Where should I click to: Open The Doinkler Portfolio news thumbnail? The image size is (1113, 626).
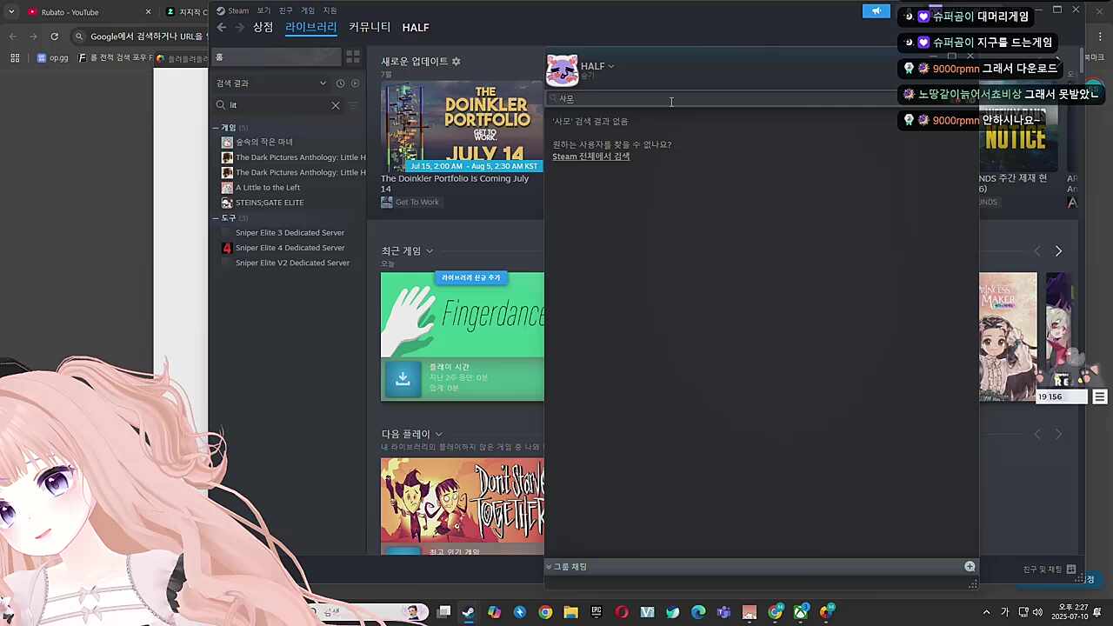463,126
